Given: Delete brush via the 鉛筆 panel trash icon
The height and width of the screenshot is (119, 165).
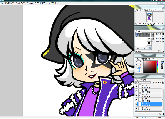Looking at the screenshot, I should 163,51.
